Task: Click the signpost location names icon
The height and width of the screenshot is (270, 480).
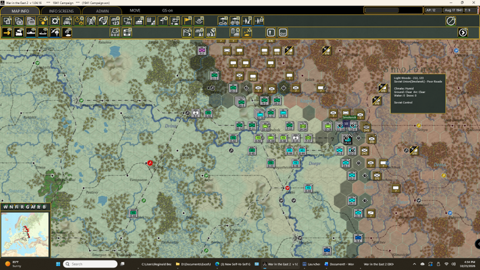Action: tap(163, 21)
